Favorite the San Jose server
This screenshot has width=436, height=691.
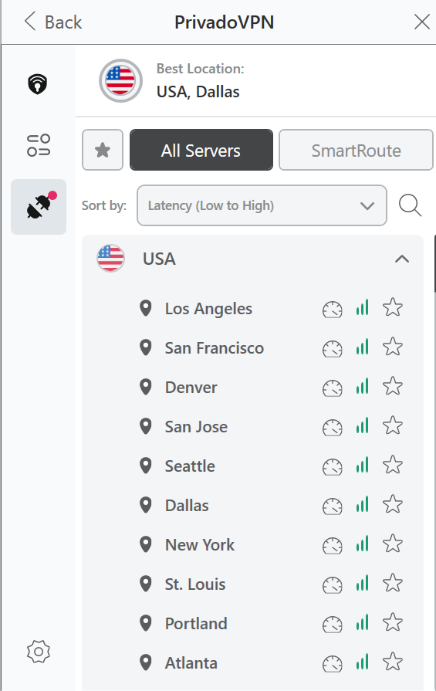point(392,425)
